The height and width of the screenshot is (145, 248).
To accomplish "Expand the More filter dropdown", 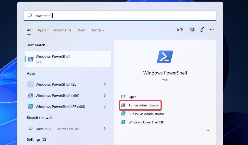I will click(98, 30).
